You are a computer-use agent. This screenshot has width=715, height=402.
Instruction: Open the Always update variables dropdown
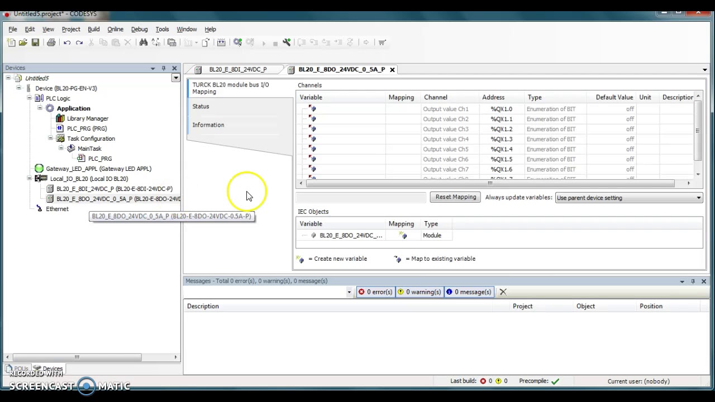point(698,198)
